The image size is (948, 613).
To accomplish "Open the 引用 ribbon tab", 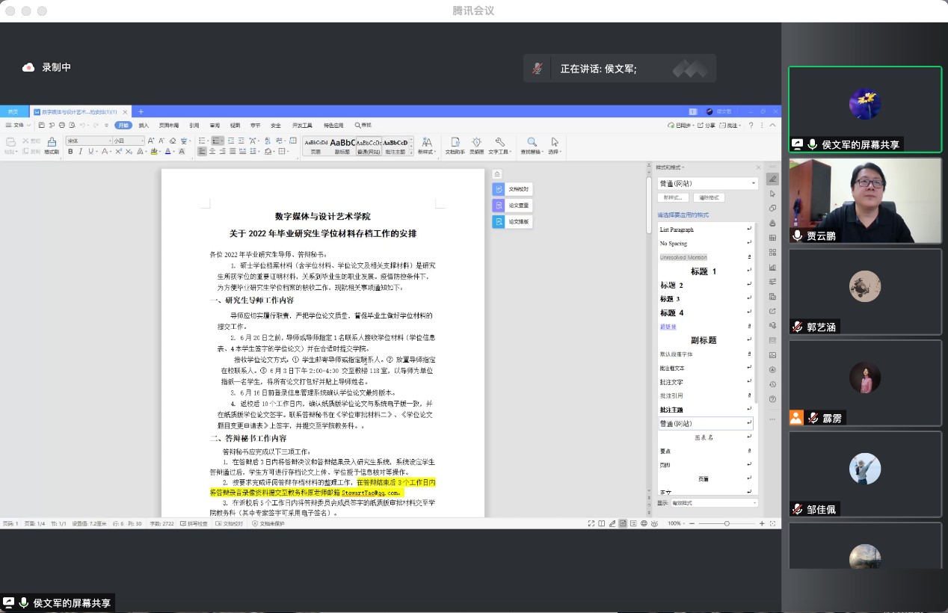I will click(194, 125).
